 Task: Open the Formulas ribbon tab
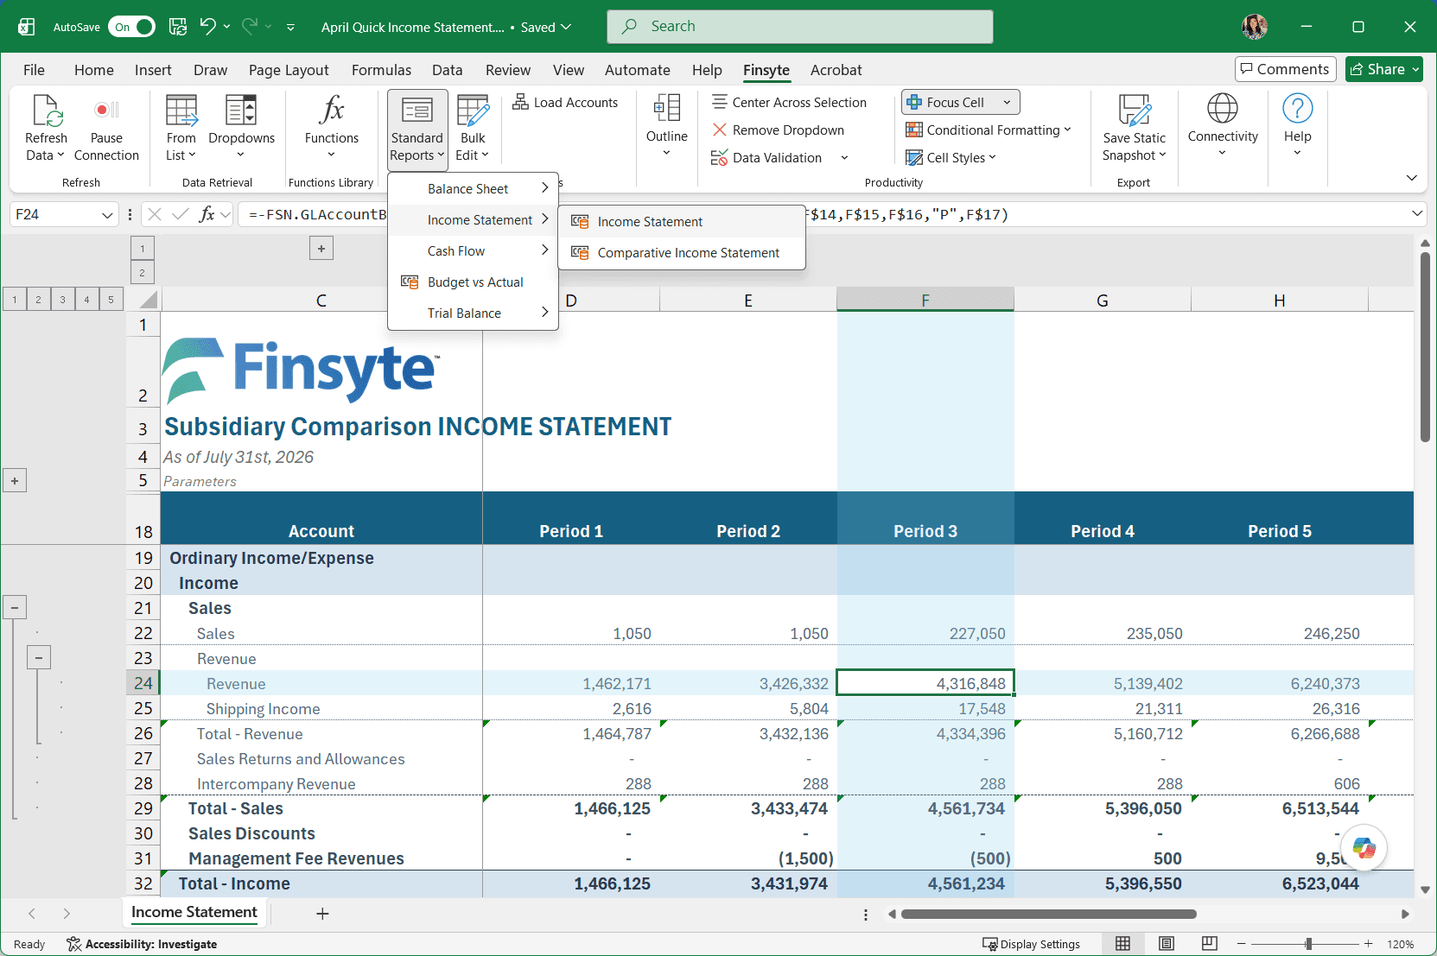coord(381,70)
